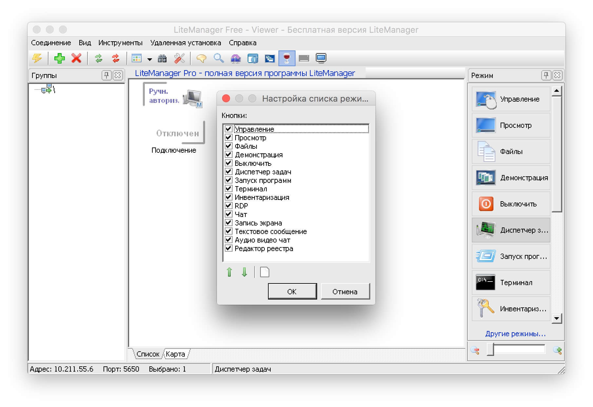The width and height of the screenshot is (593, 407).
Task: Open the Вид menu
Action: click(x=85, y=43)
